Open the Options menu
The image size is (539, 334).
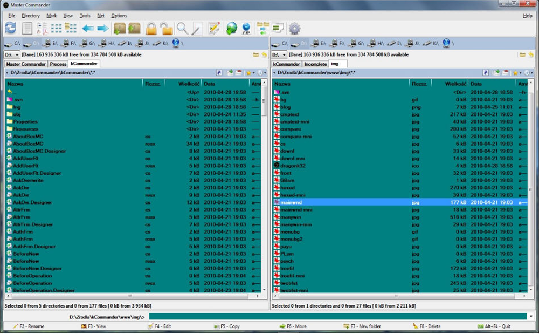pyautogui.click(x=119, y=16)
